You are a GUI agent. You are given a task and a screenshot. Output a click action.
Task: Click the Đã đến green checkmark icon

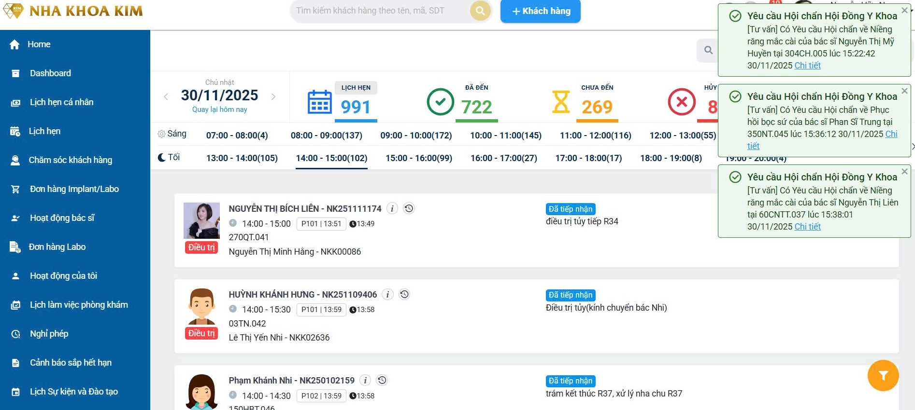pos(440,102)
